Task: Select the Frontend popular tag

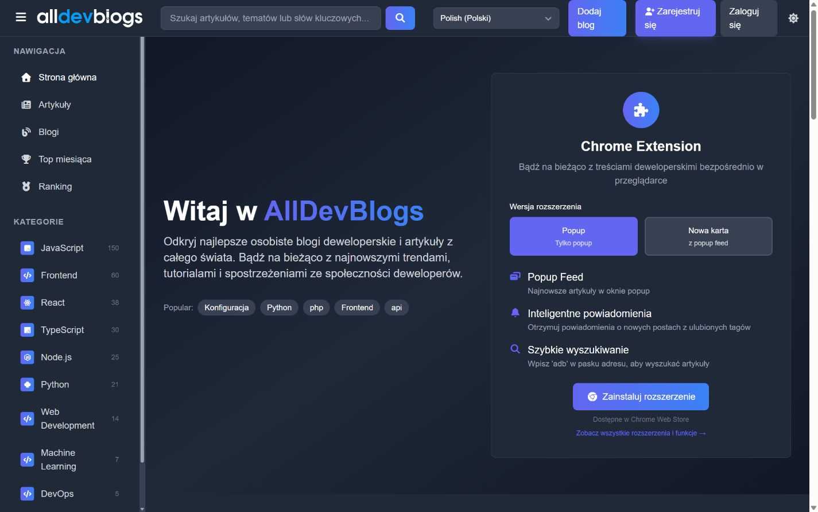Action: [x=357, y=307]
